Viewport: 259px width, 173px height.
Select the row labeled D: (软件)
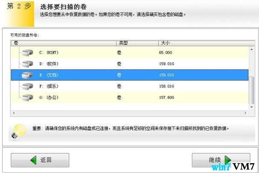[130, 64]
